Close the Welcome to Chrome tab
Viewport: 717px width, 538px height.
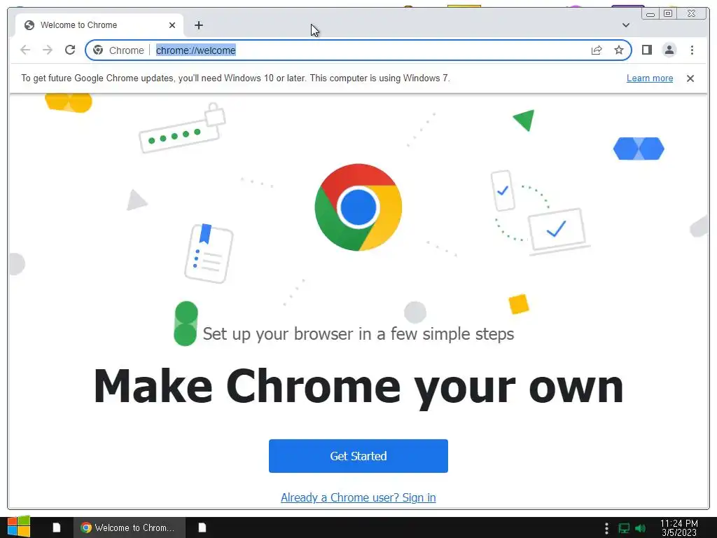172,25
